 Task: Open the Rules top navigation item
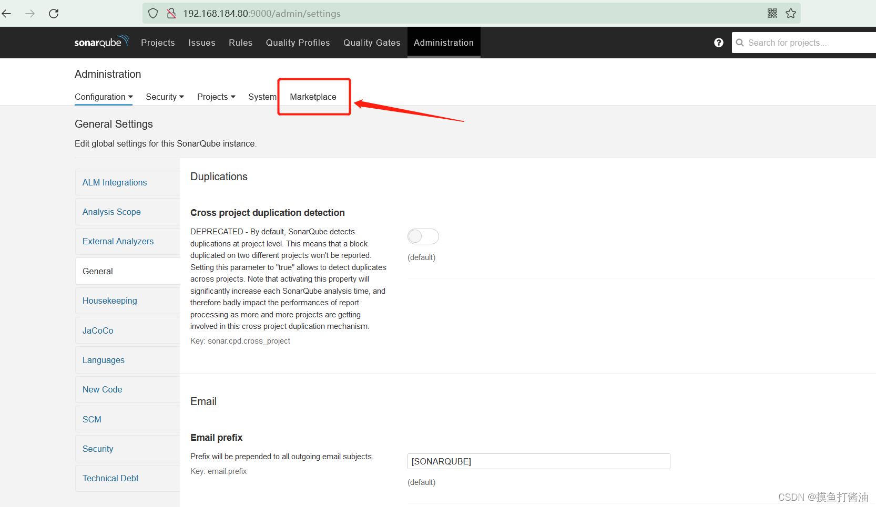tap(240, 43)
